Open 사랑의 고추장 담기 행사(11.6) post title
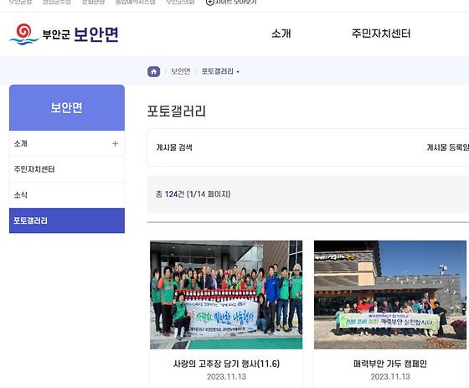 (226, 364)
